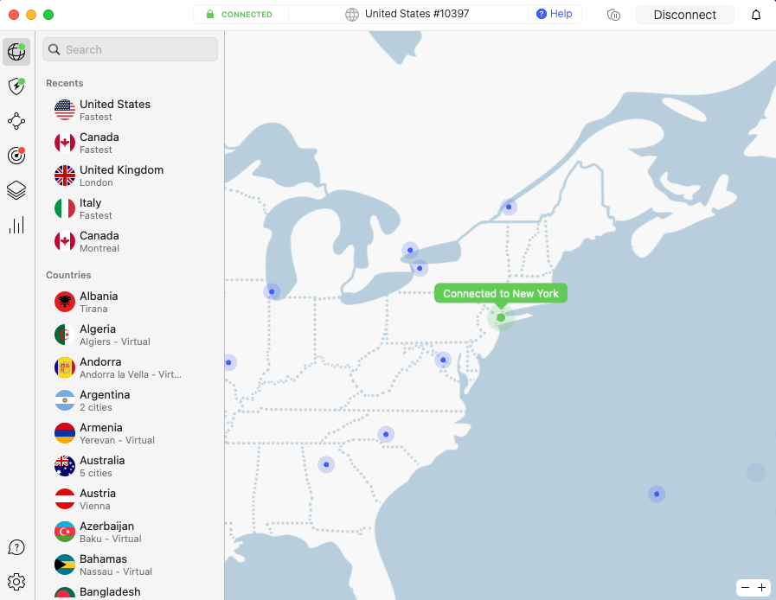Click the Montreal server dot on map
The width and height of the screenshot is (776, 600).
point(509,207)
